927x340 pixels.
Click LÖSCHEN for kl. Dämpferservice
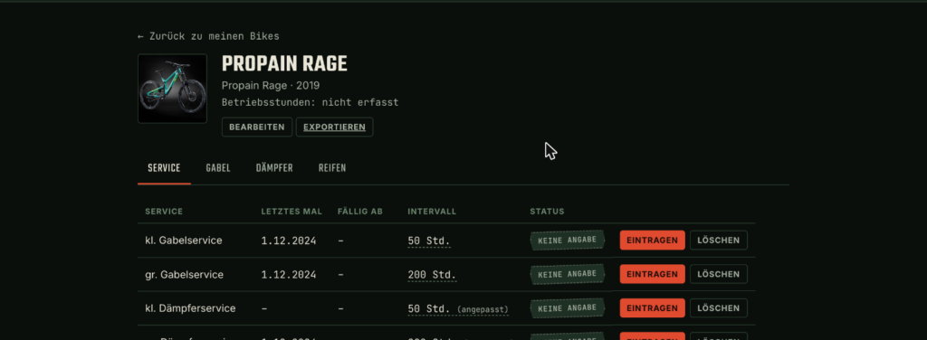pyautogui.click(x=718, y=308)
